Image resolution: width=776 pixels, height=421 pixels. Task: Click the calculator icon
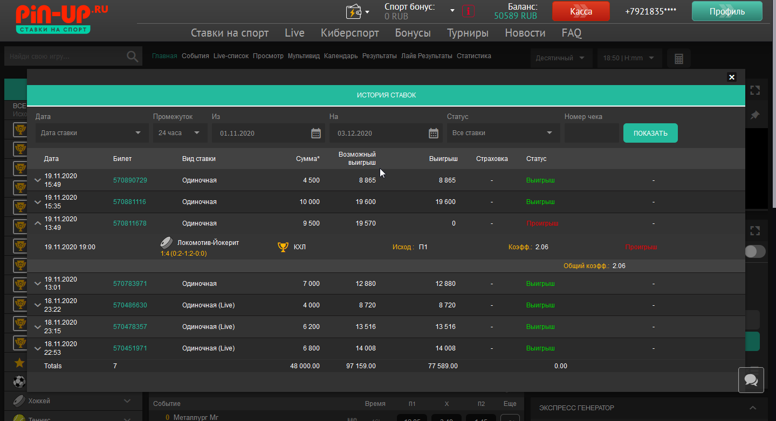coord(678,58)
